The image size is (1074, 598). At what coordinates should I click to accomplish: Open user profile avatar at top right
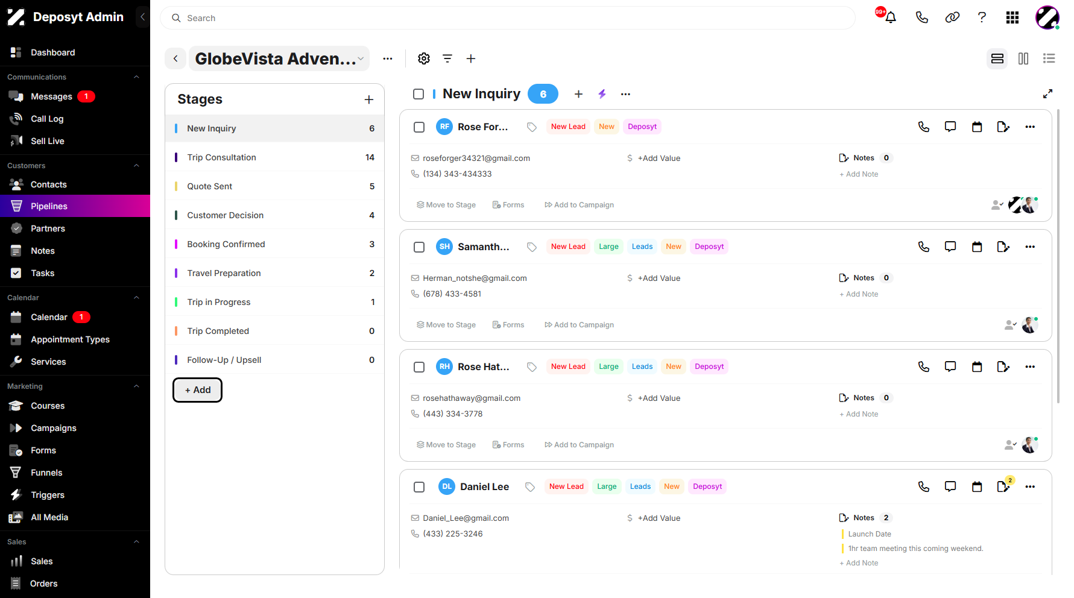(1047, 17)
